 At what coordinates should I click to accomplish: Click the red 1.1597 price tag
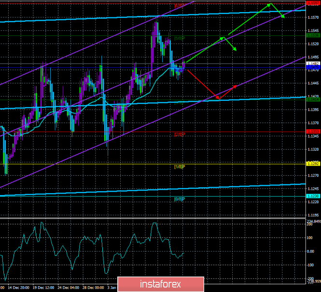pos(313,3)
